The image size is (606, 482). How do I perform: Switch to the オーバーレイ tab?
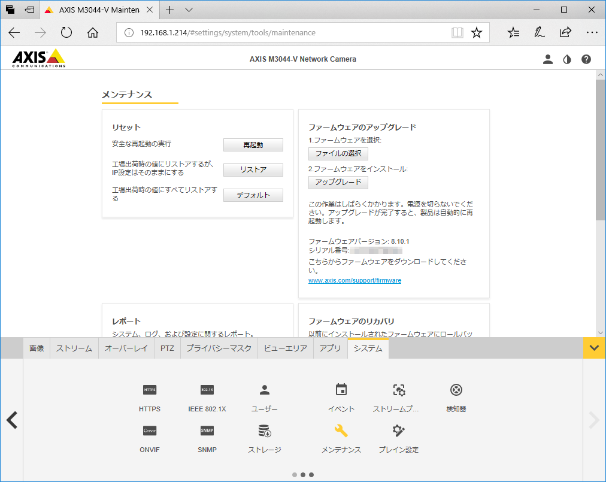click(126, 348)
